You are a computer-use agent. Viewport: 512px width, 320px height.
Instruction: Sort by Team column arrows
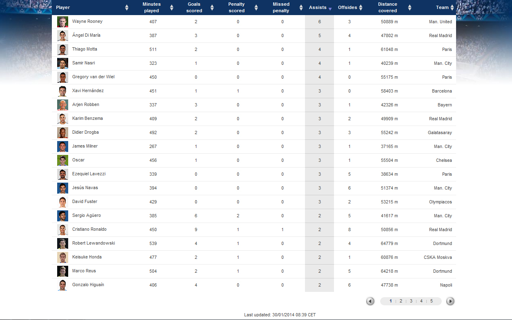(x=452, y=7)
